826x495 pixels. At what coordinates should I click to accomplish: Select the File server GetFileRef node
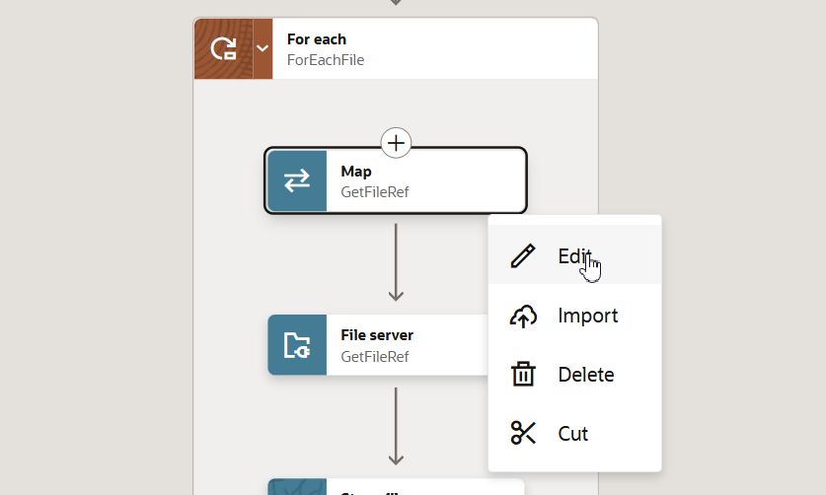[x=378, y=345]
